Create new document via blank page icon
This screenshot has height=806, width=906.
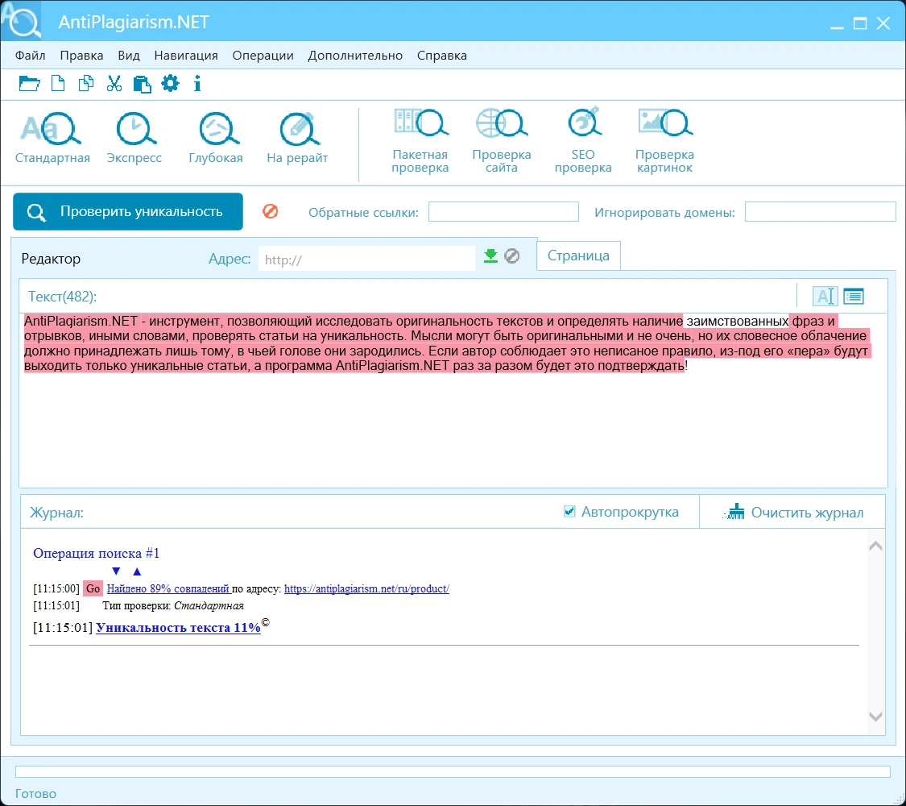pyautogui.click(x=58, y=84)
